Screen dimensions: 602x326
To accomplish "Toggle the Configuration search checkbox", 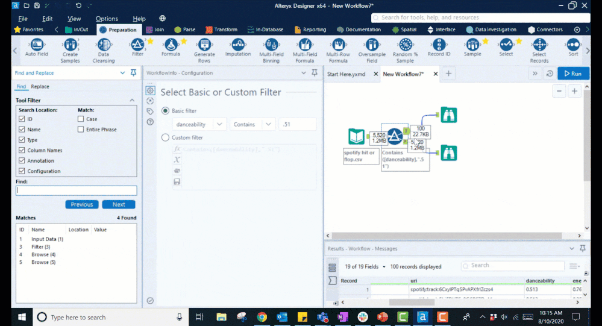I will (22, 171).
